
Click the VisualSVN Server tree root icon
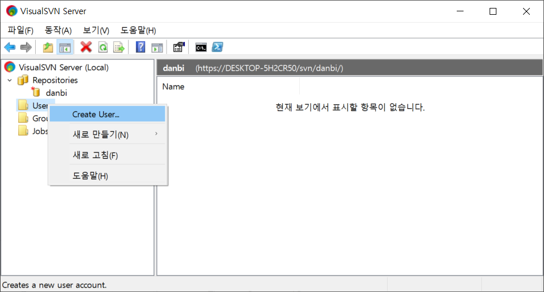point(10,67)
